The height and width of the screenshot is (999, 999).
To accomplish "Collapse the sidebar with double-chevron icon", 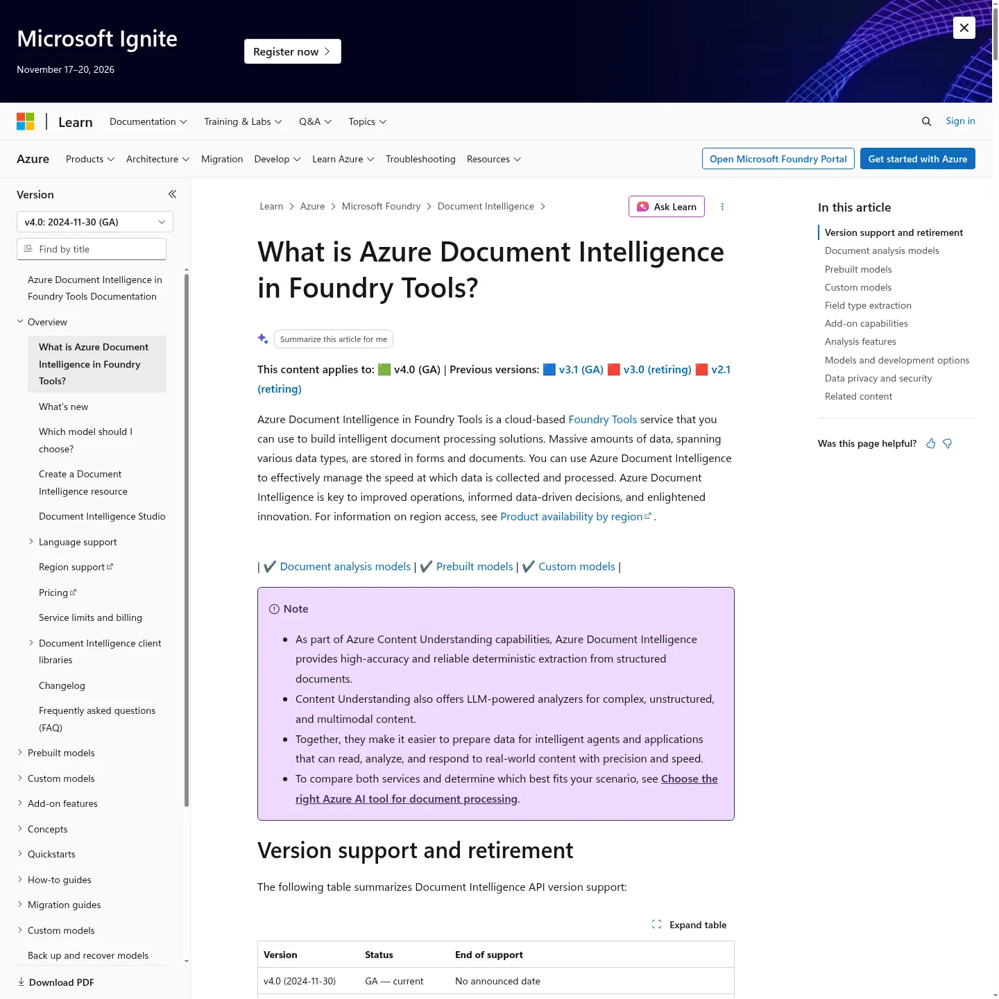I will point(172,194).
